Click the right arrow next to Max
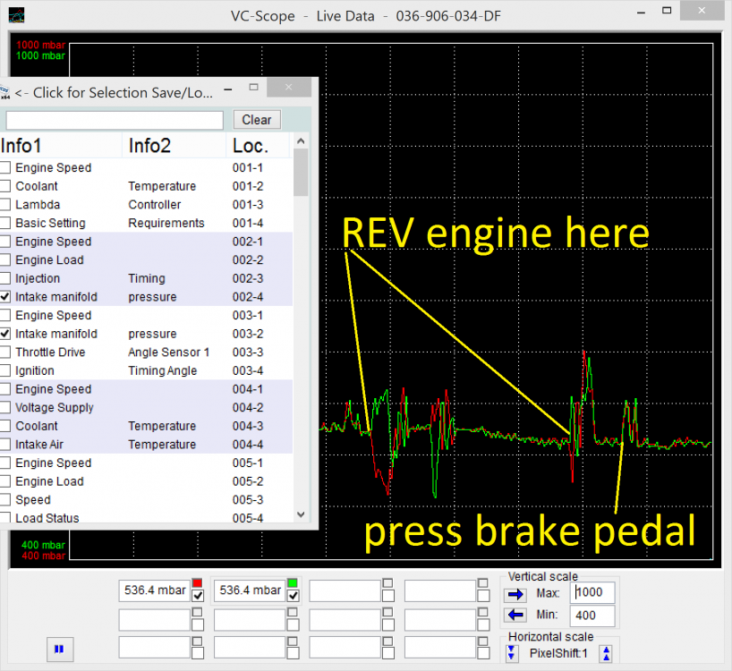Viewport: 732px width, 671px height. click(515, 594)
